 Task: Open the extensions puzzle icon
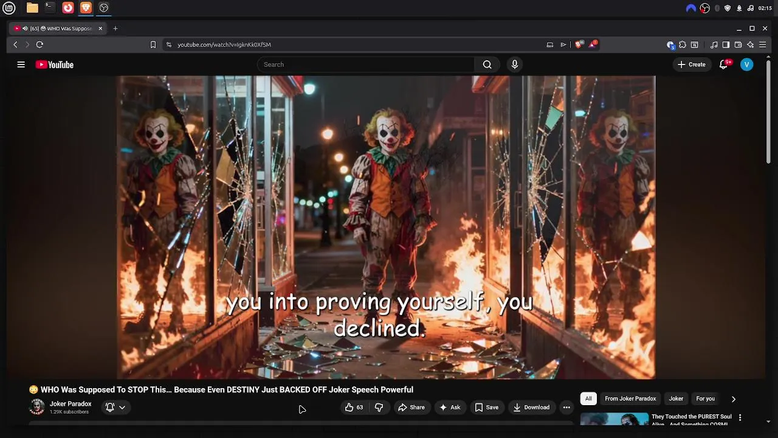click(683, 44)
